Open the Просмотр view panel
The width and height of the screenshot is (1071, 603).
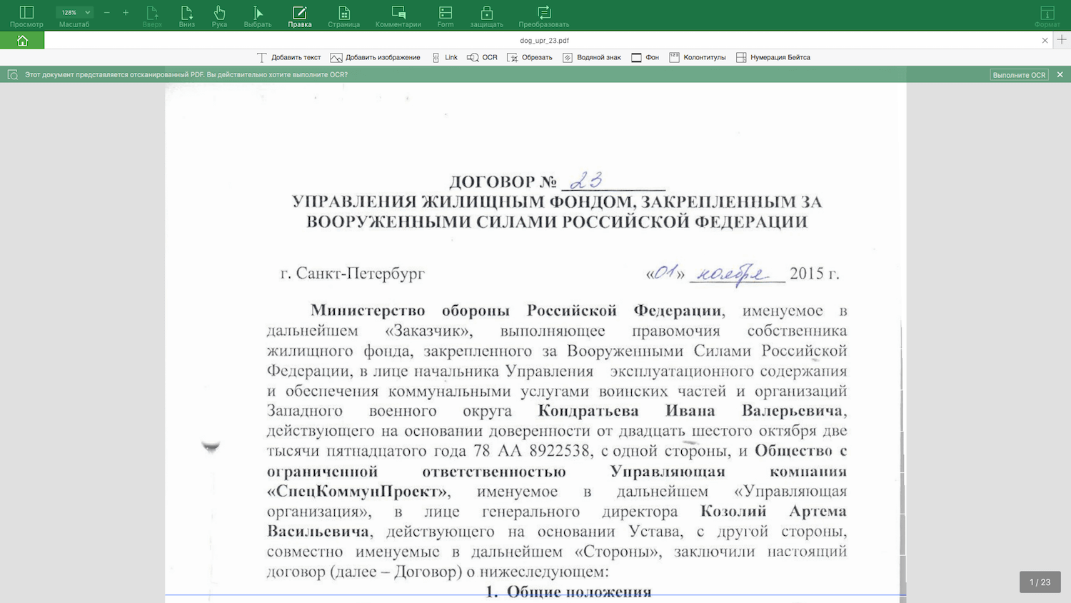tap(26, 16)
